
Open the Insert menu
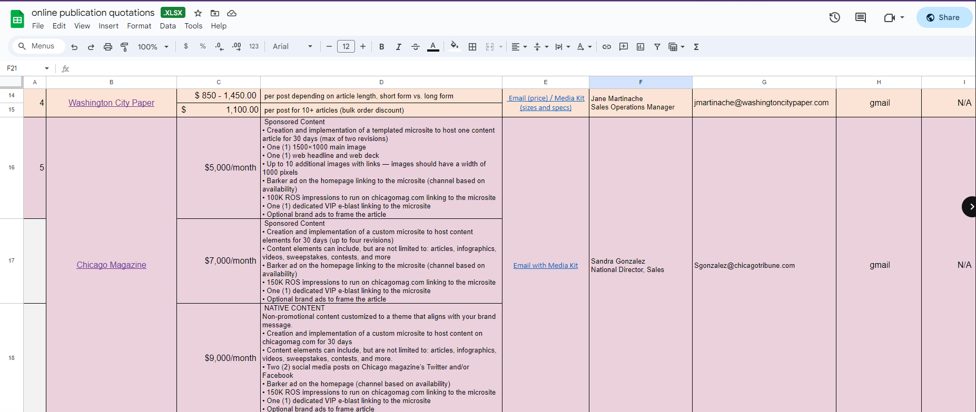pyautogui.click(x=109, y=26)
